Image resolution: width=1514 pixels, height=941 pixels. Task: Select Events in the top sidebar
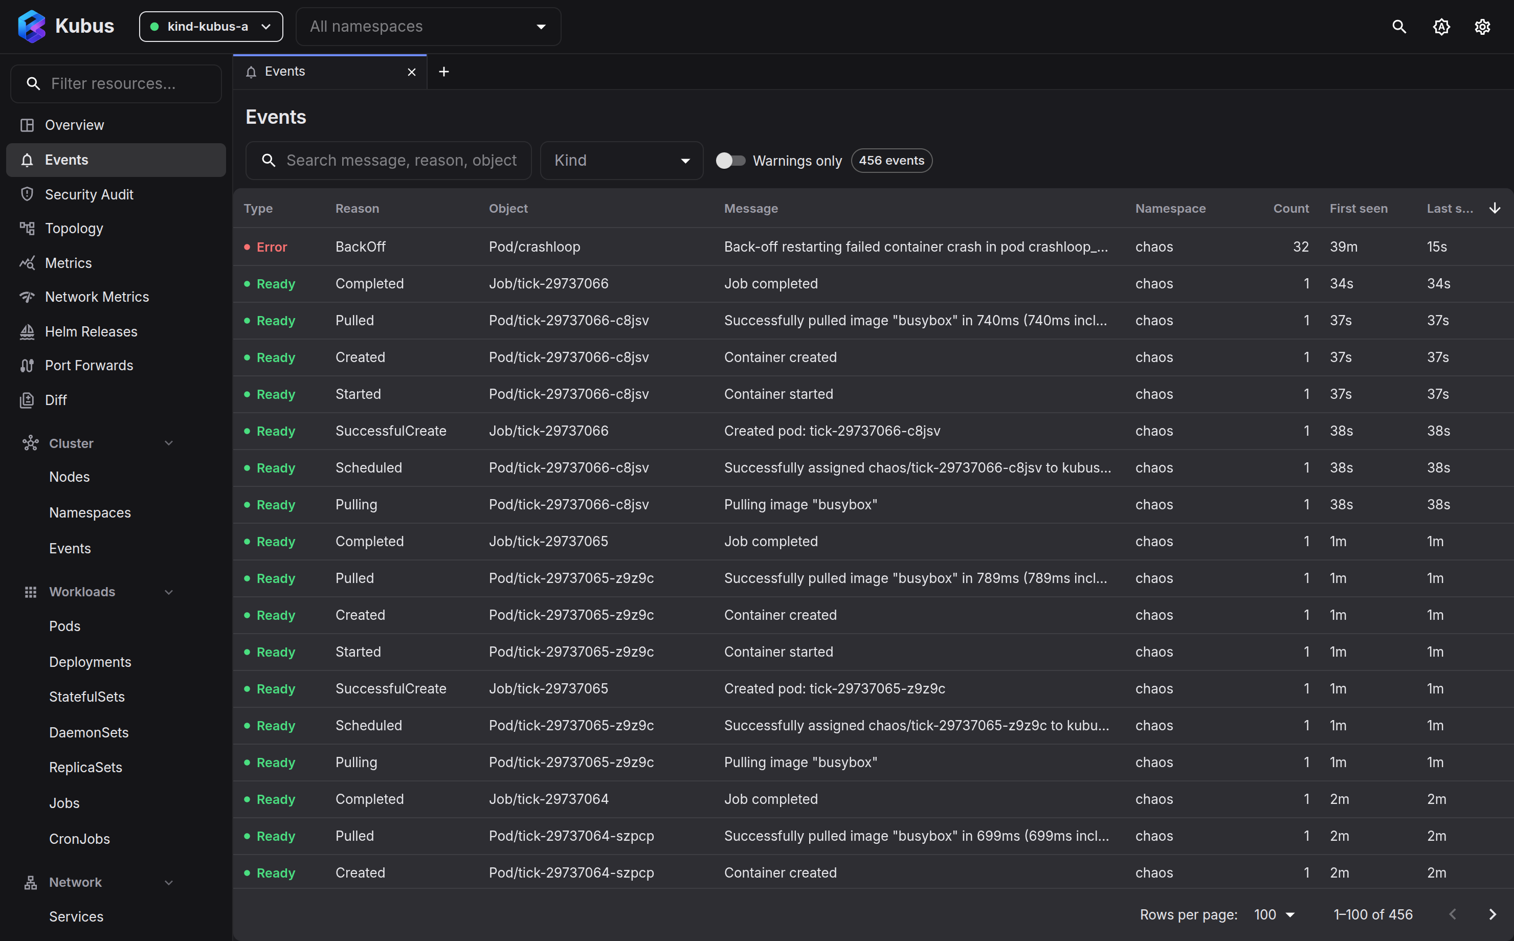(x=116, y=160)
